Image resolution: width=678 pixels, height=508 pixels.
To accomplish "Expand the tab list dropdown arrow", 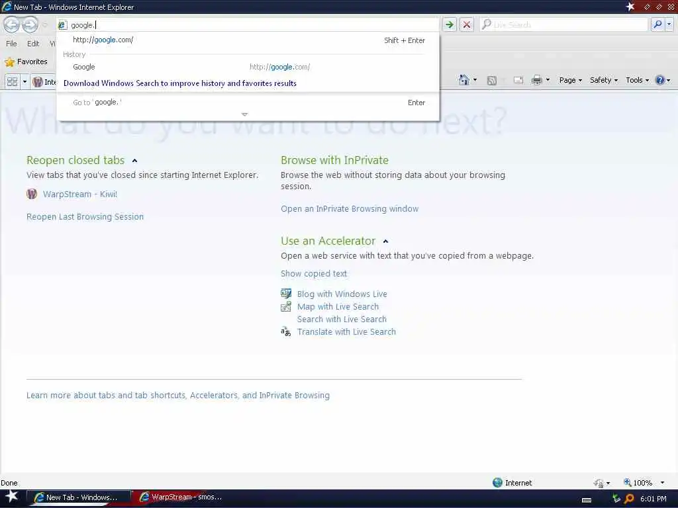I will 24,81.
